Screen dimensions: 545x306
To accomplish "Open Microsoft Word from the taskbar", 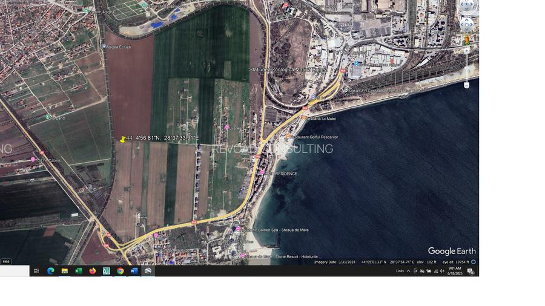I will click(x=134, y=271).
